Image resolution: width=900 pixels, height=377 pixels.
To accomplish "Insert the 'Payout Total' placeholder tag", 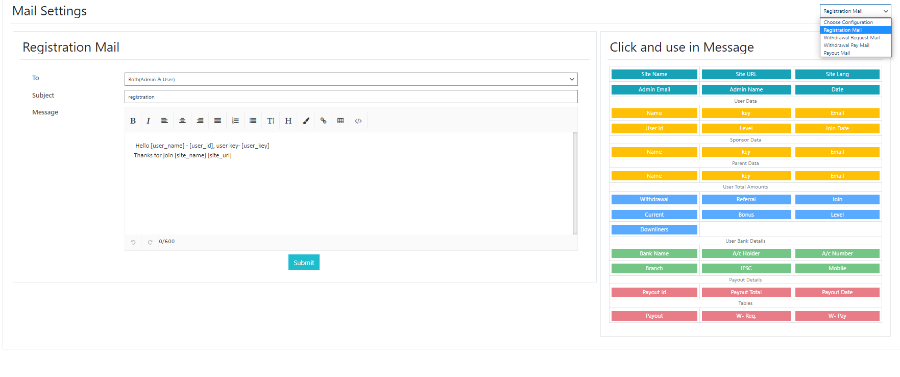I will [x=746, y=293].
